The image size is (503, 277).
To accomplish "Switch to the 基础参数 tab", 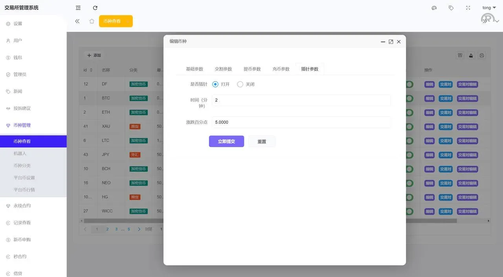I will [x=195, y=69].
